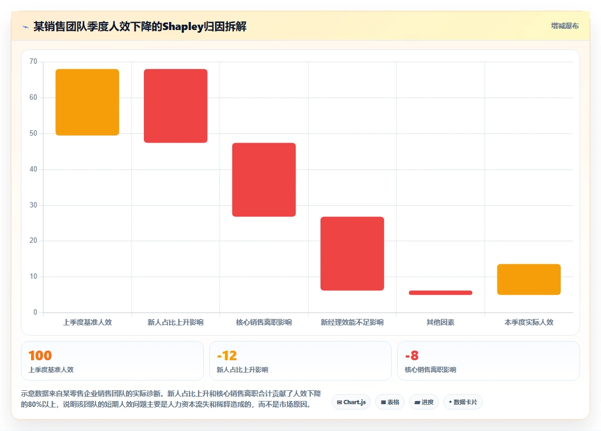Click the red 新经理效能不足影响 bar
Image resolution: width=601 pixels, height=431 pixels.
[x=352, y=254]
